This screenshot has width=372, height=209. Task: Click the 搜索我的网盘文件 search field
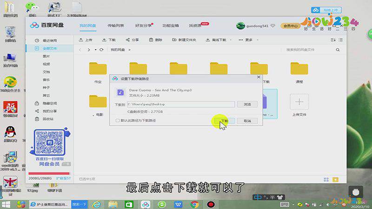pyautogui.click(x=308, y=50)
